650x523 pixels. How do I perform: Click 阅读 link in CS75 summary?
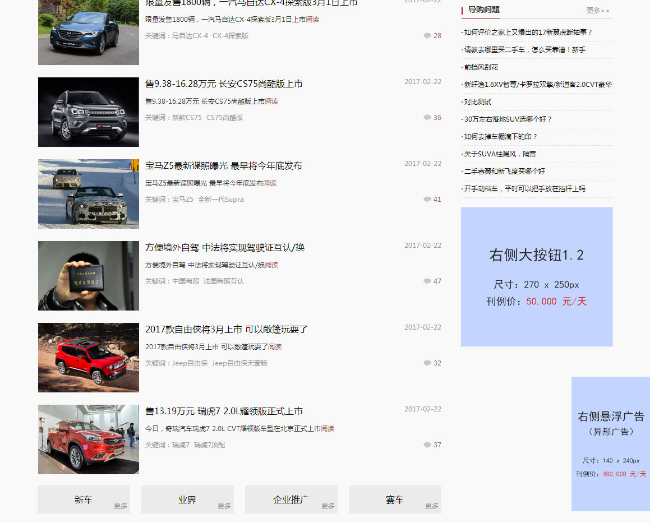pos(271,101)
